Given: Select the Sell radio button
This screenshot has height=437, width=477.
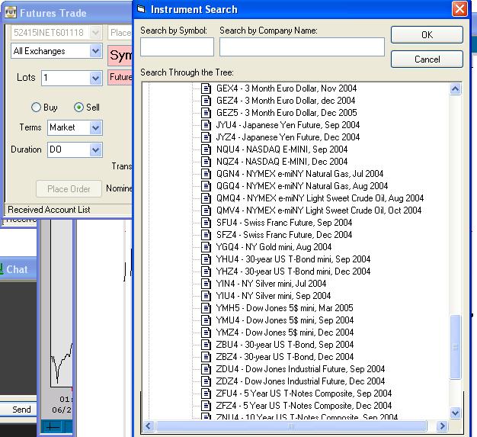Looking at the screenshot, I should (x=78, y=108).
